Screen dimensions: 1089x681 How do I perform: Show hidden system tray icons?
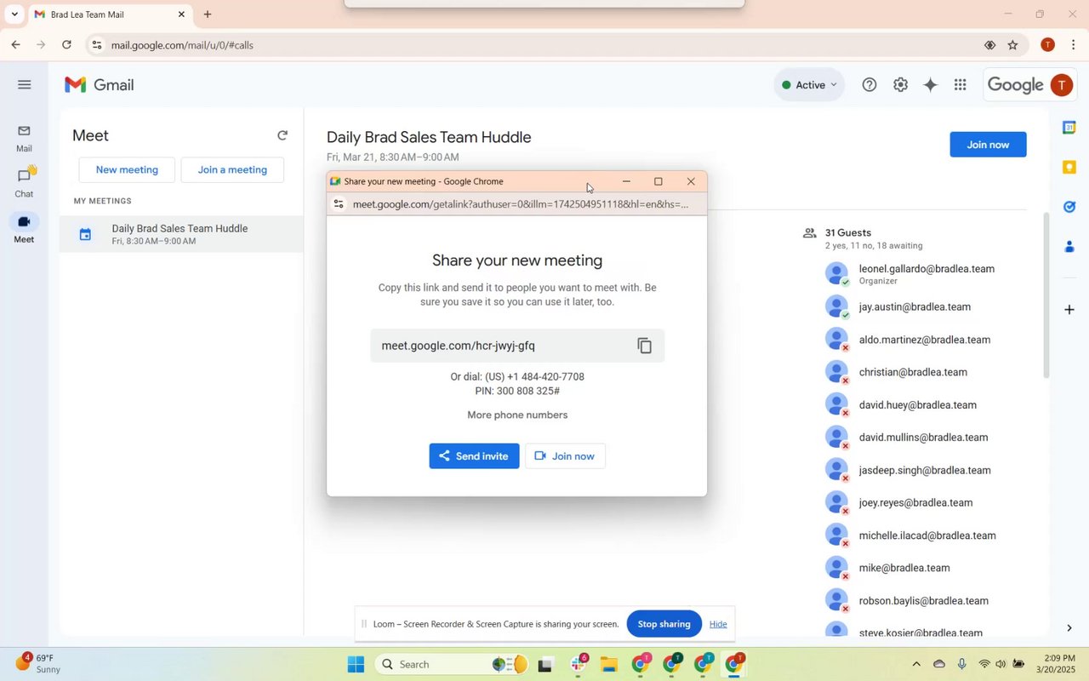(x=915, y=664)
